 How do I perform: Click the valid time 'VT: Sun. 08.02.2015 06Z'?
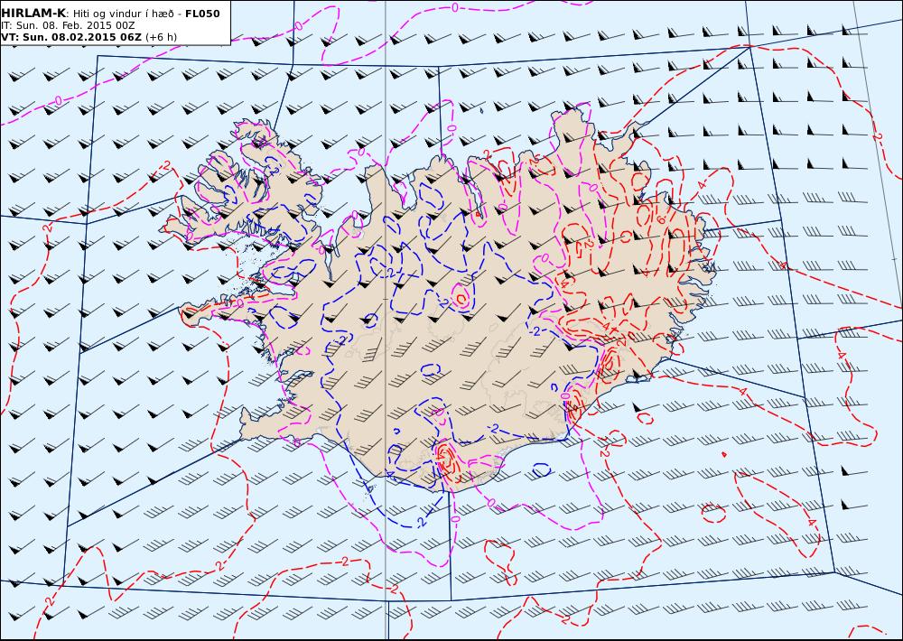tap(71, 37)
